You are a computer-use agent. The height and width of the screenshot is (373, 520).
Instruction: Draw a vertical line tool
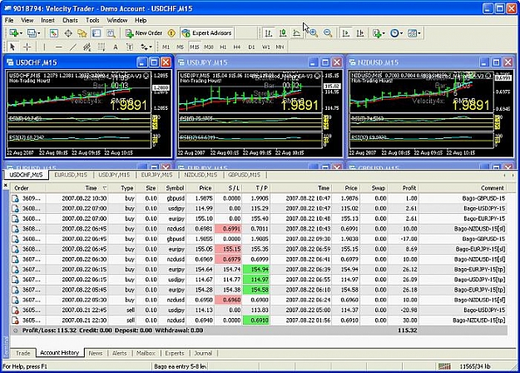(44, 47)
